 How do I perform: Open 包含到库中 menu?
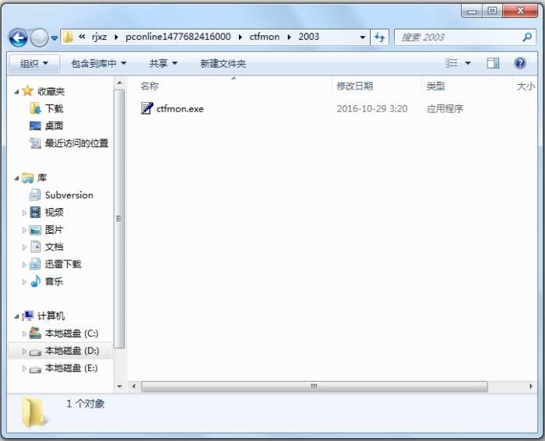[99, 63]
